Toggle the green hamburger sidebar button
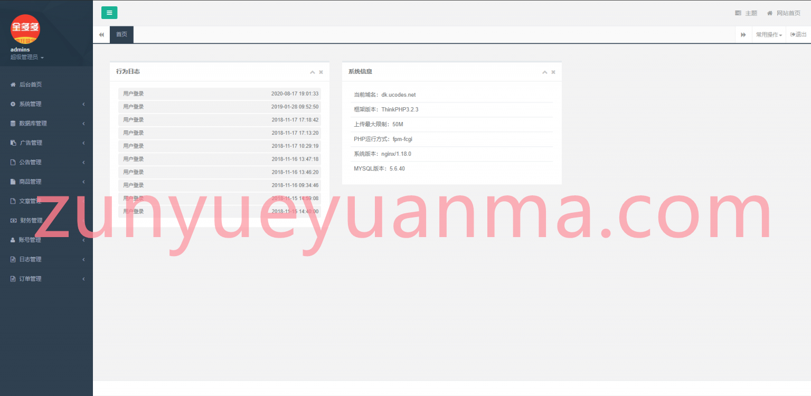 109,13
